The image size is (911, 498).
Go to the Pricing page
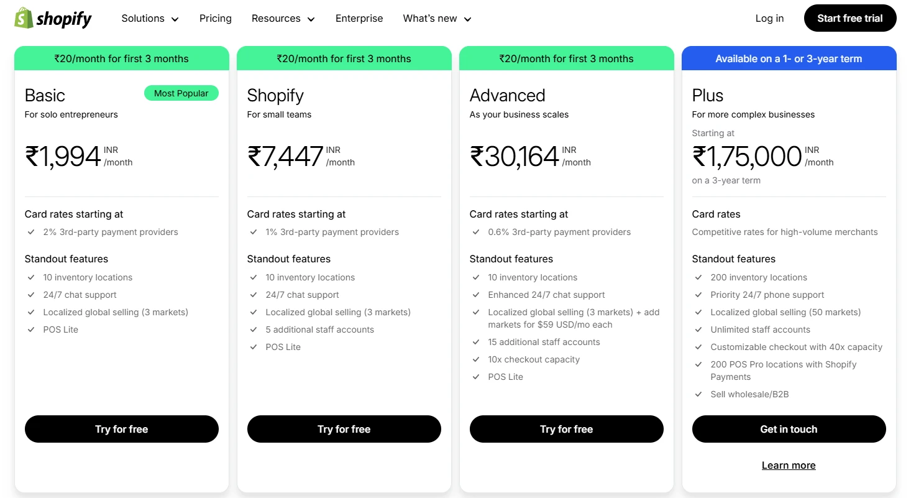pyautogui.click(x=216, y=19)
